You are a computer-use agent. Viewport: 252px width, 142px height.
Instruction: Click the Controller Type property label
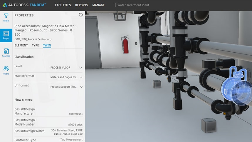[25, 140]
